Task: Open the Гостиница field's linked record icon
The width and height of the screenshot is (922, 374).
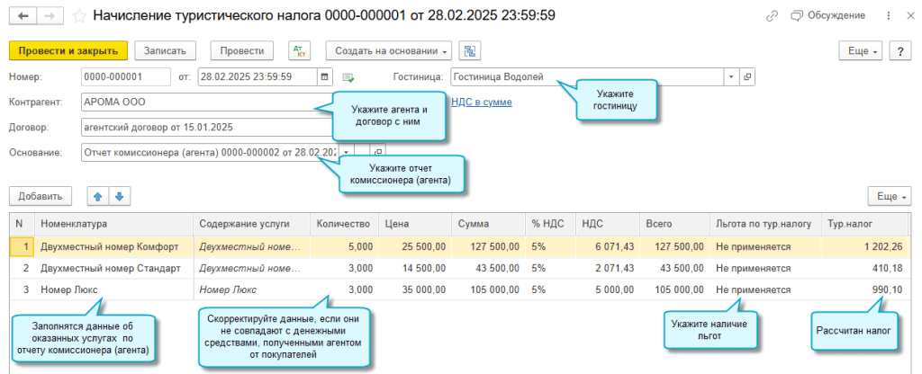Action: point(747,77)
